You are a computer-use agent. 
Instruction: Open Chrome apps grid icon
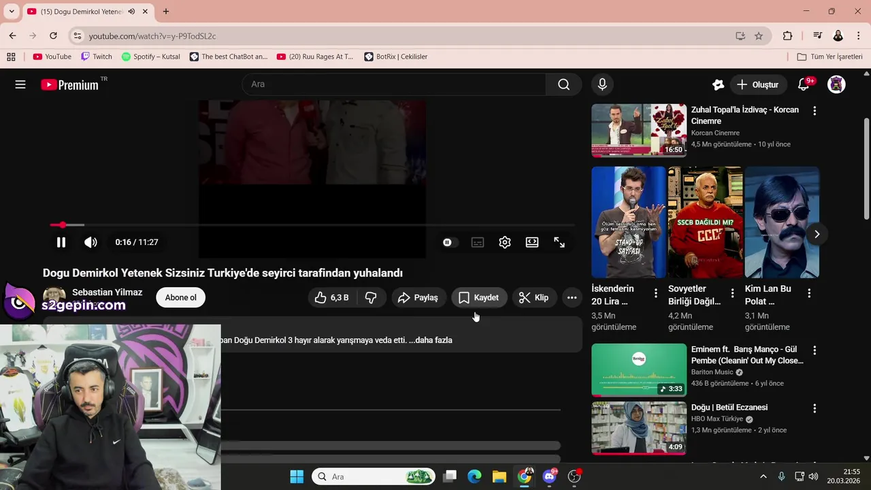11,56
